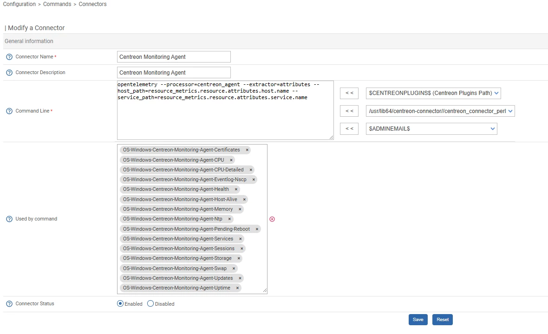Clear all selected commands with red circle icon
This screenshot has width=548, height=334.
pos(272,219)
